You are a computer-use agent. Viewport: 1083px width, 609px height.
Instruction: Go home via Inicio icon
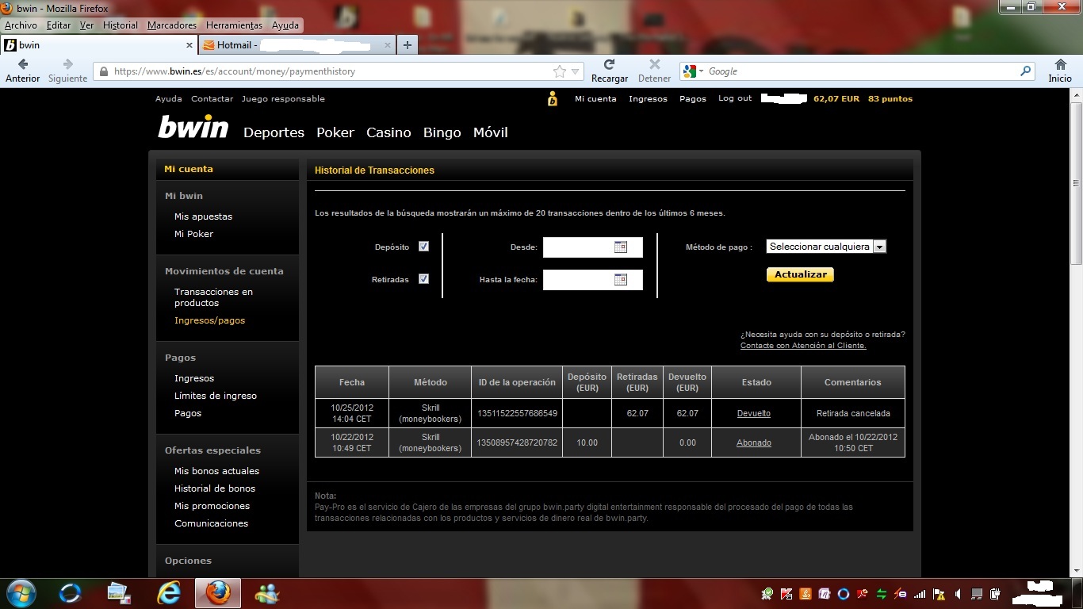[1060, 64]
